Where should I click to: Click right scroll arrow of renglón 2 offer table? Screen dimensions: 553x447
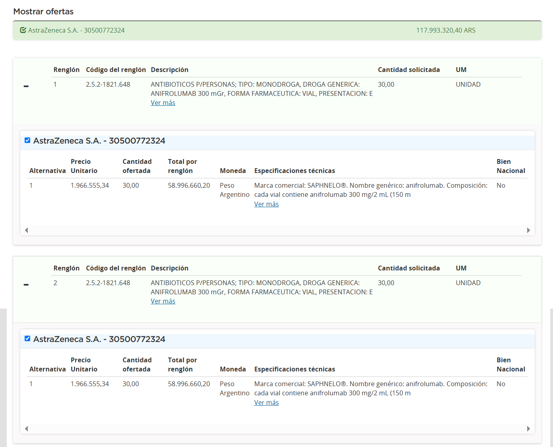(528, 429)
